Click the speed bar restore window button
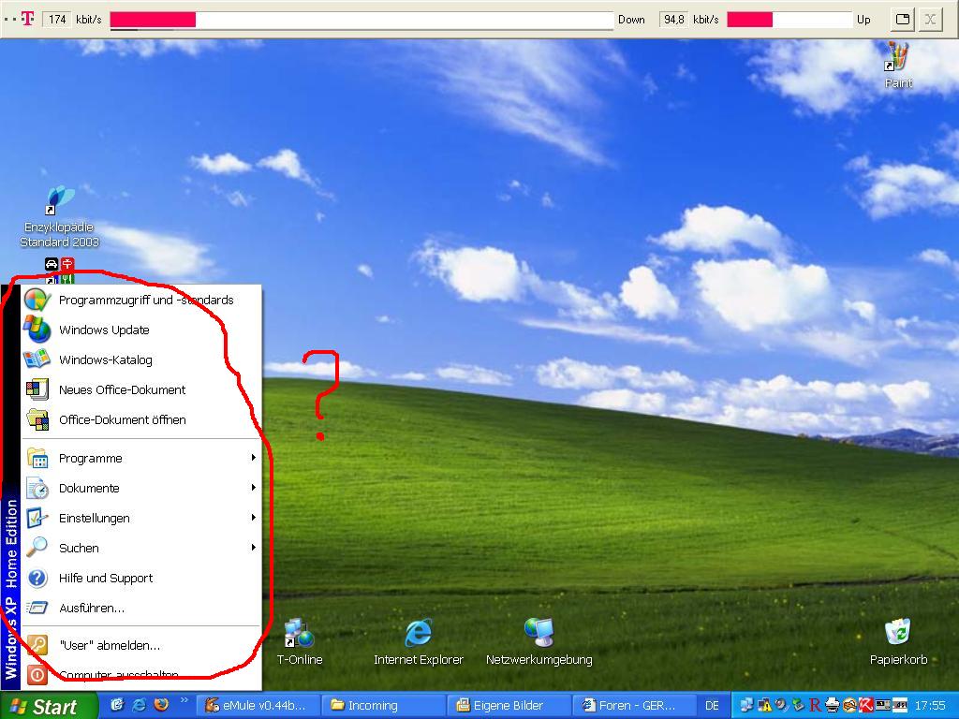 903,19
